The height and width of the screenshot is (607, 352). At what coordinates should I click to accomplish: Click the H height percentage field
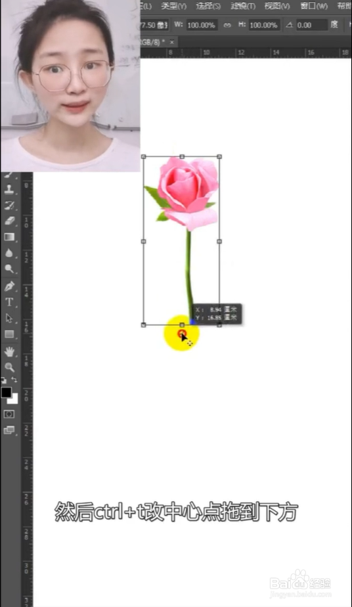[263, 25]
